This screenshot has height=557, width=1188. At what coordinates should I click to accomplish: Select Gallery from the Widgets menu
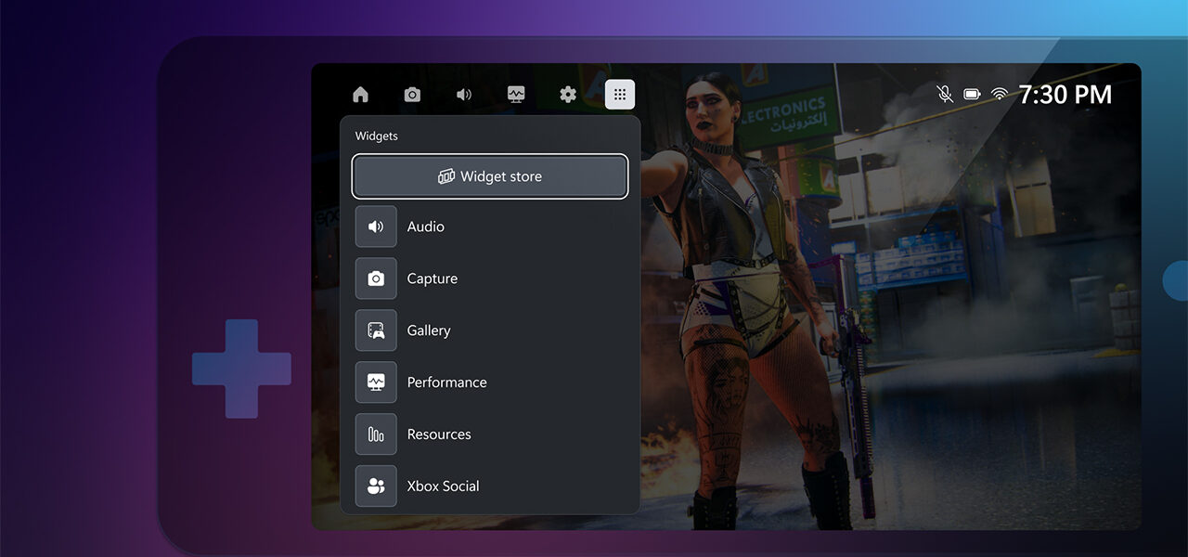[x=428, y=330]
